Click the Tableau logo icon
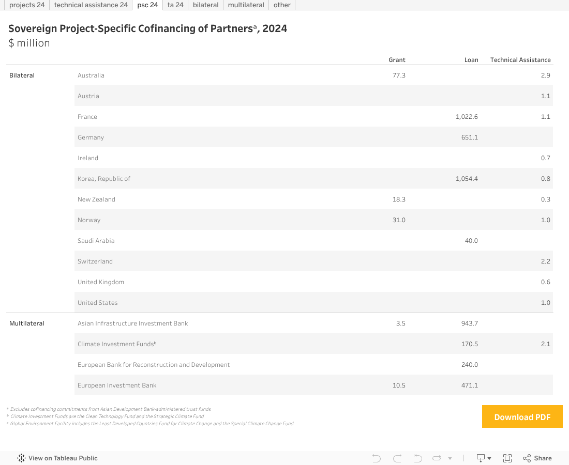The height and width of the screenshot is (465, 569). click(x=22, y=458)
